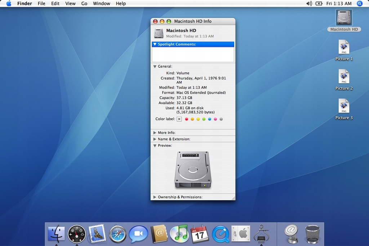Zoom the Macintosh HD Info window
Screen dimensions: 369x246
coord(169,21)
